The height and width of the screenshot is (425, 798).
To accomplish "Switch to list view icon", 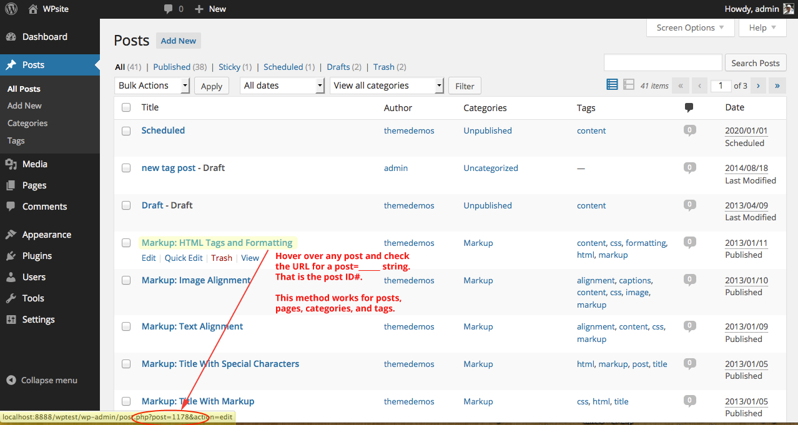I will [612, 85].
